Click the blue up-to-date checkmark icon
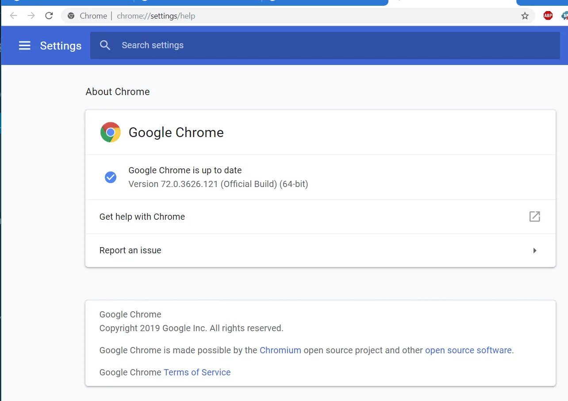This screenshot has width=568, height=401. click(111, 177)
